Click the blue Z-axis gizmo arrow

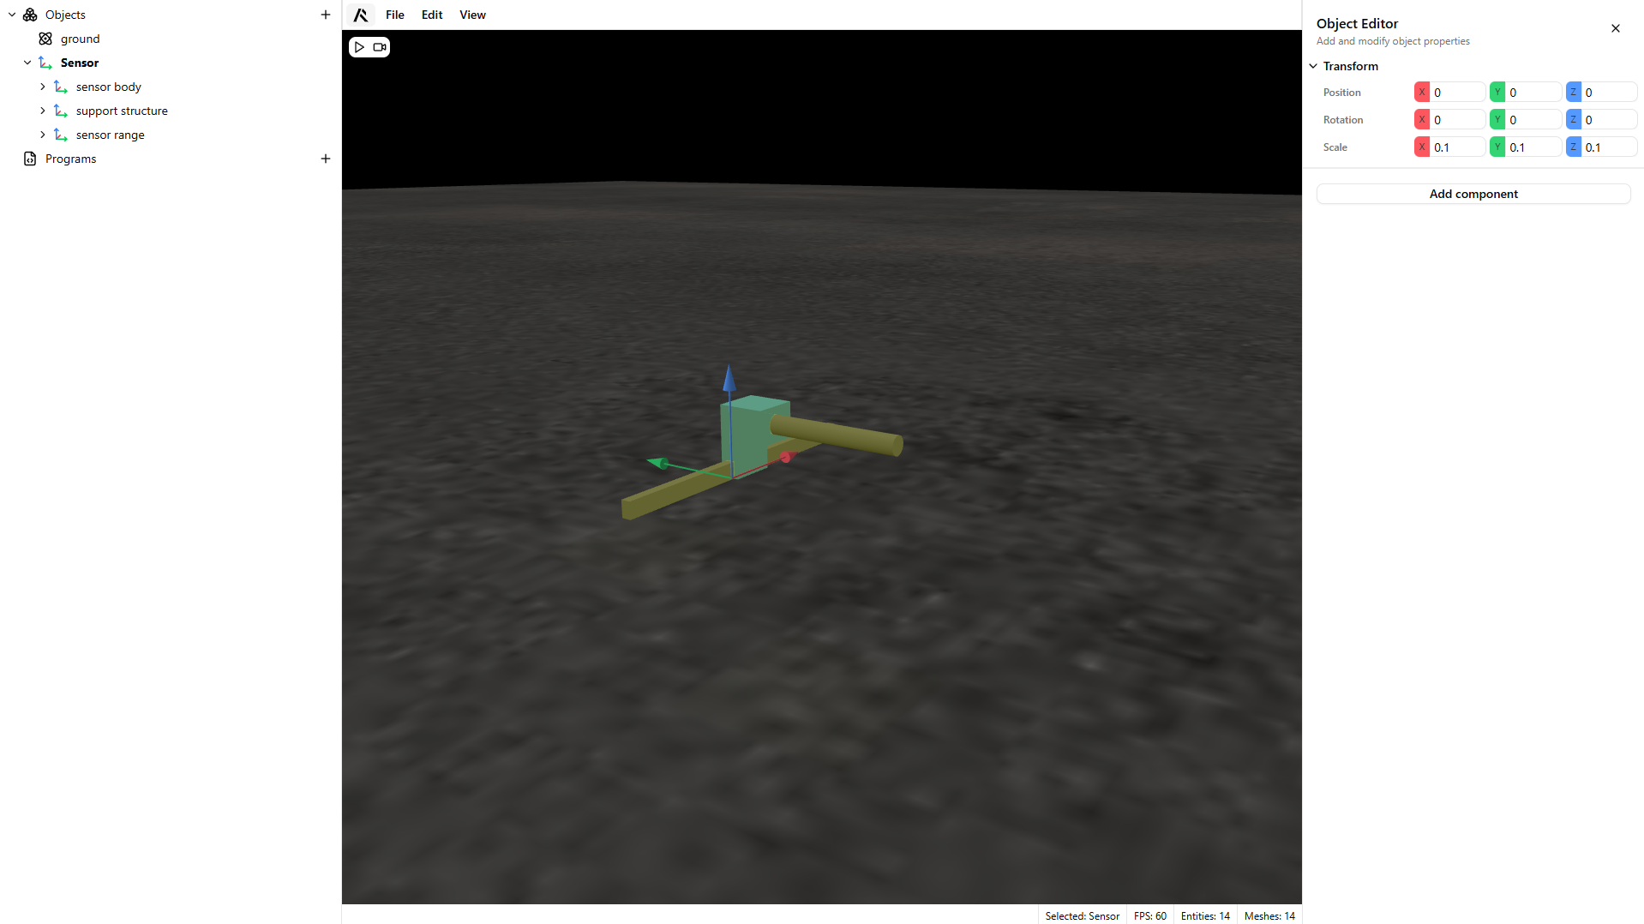point(729,380)
